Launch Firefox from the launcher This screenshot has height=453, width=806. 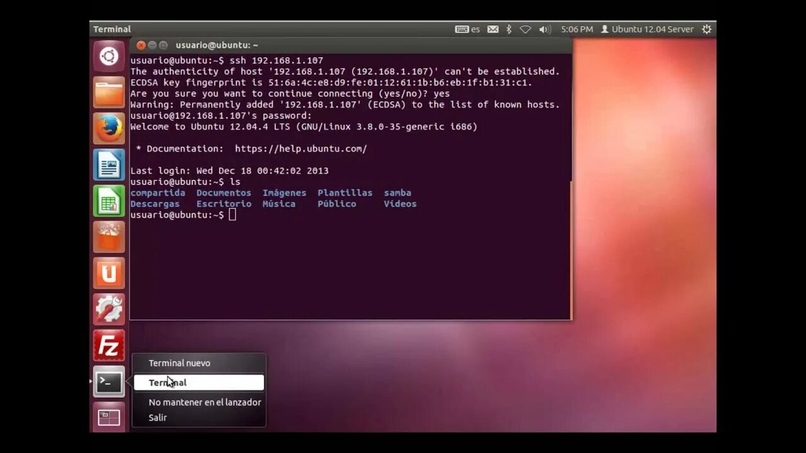(109, 129)
